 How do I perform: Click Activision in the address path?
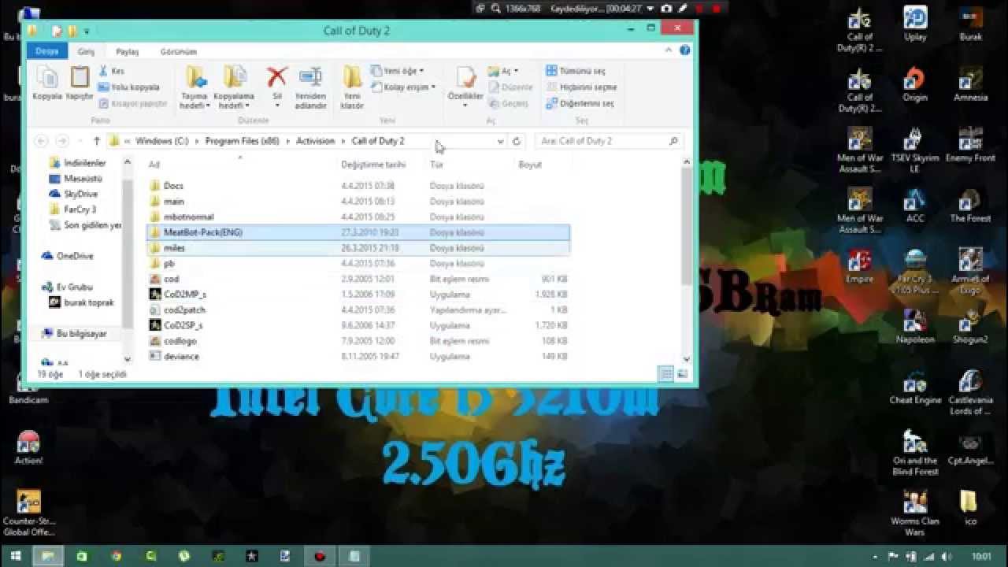(316, 141)
